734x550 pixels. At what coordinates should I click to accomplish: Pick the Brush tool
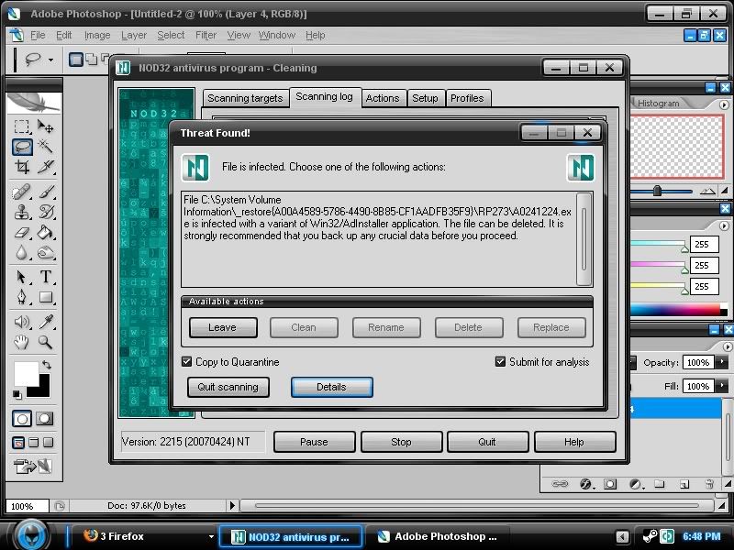(45, 192)
